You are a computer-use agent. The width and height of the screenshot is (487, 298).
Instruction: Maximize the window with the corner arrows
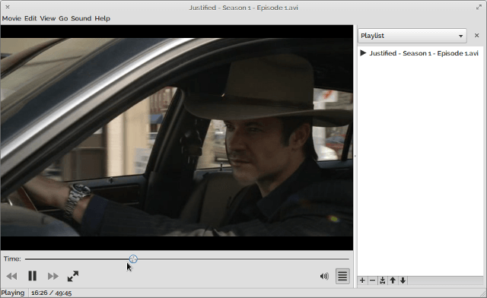tap(479, 7)
